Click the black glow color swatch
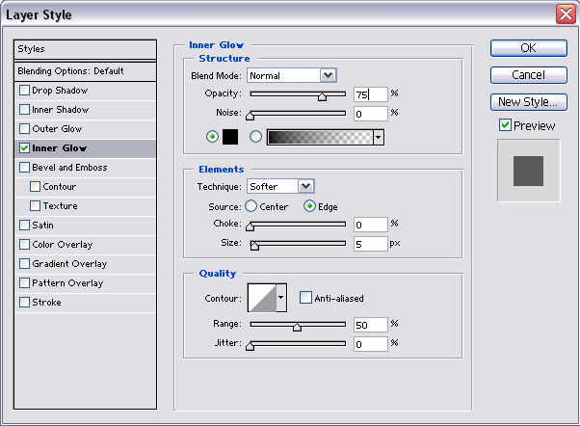The height and width of the screenshot is (426, 580). click(x=230, y=137)
